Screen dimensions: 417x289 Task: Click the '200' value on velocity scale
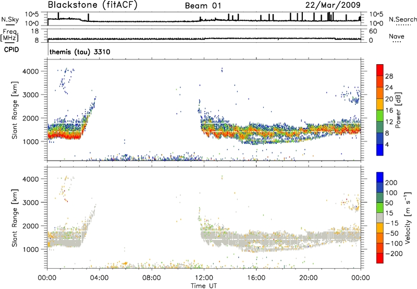tap(391, 183)
